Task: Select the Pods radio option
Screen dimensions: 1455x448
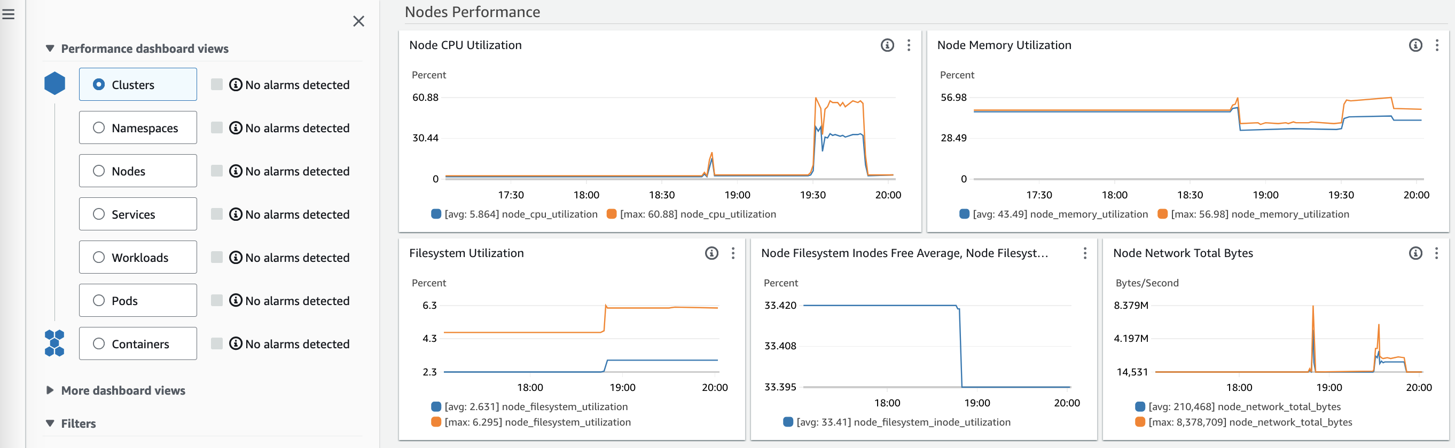Action: pos(99,301)
